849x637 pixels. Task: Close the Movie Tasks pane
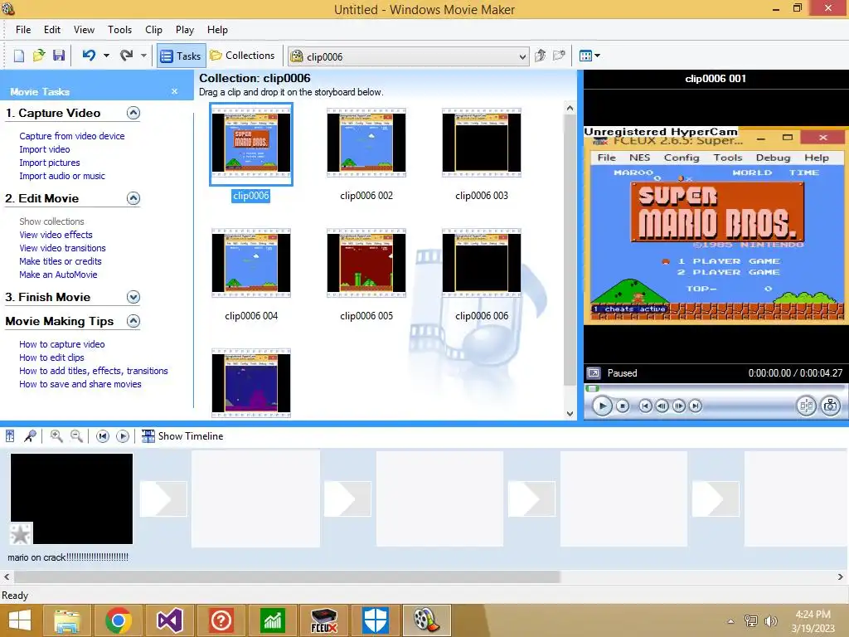[x=174, y=91]
